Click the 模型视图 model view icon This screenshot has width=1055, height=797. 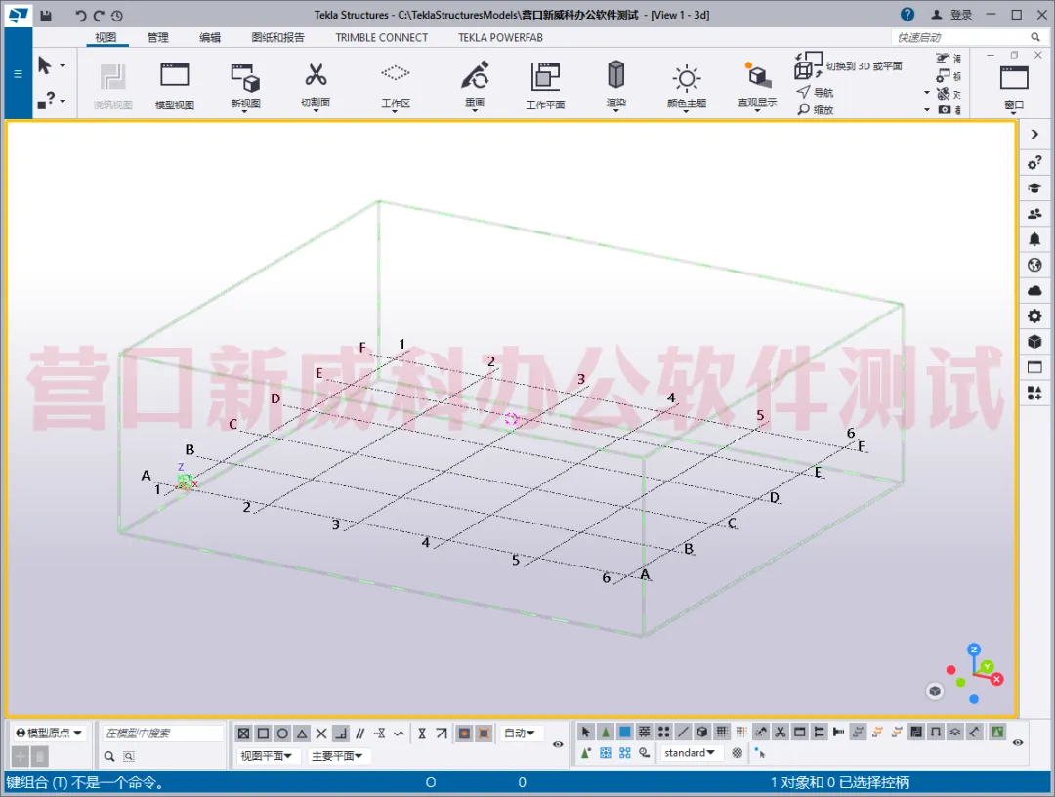pos(174,74)
